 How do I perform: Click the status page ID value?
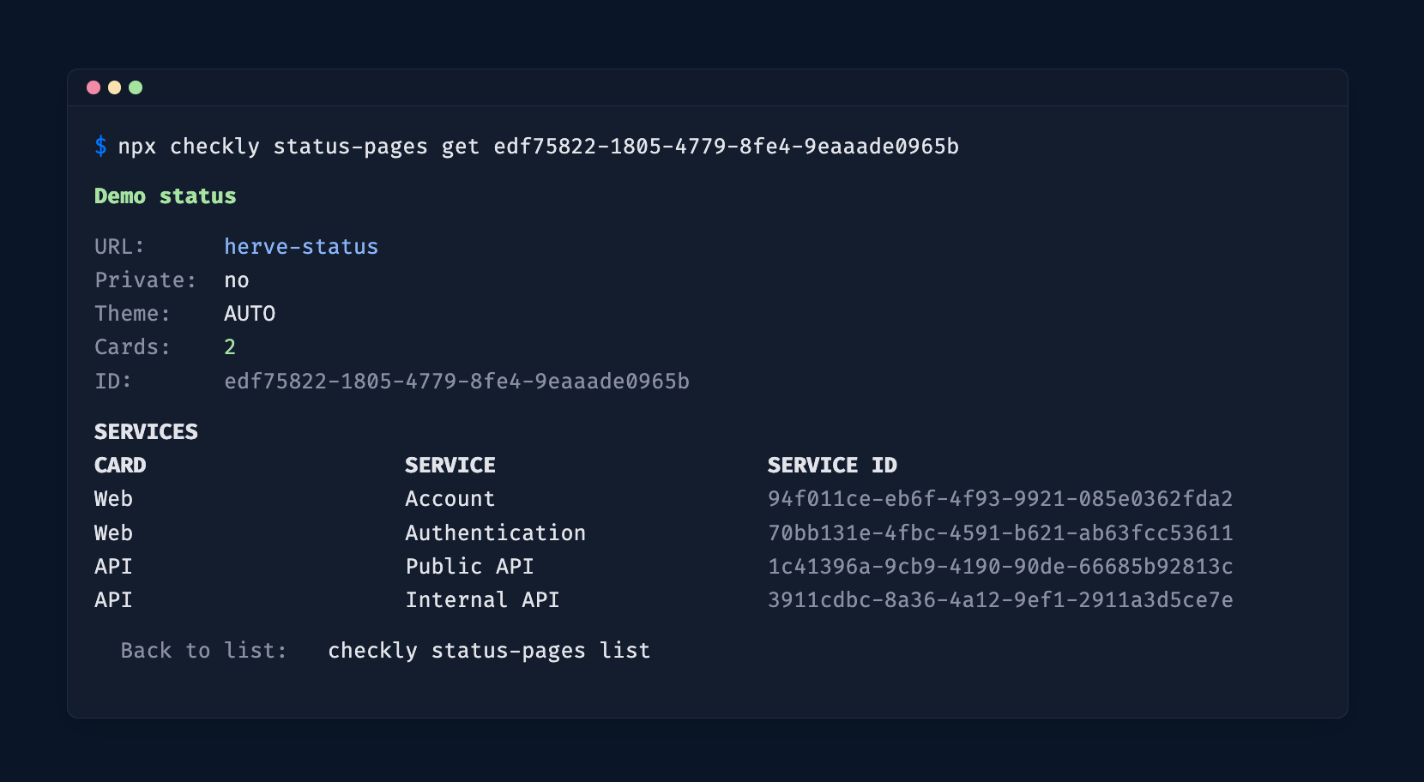tap(456, 381)
